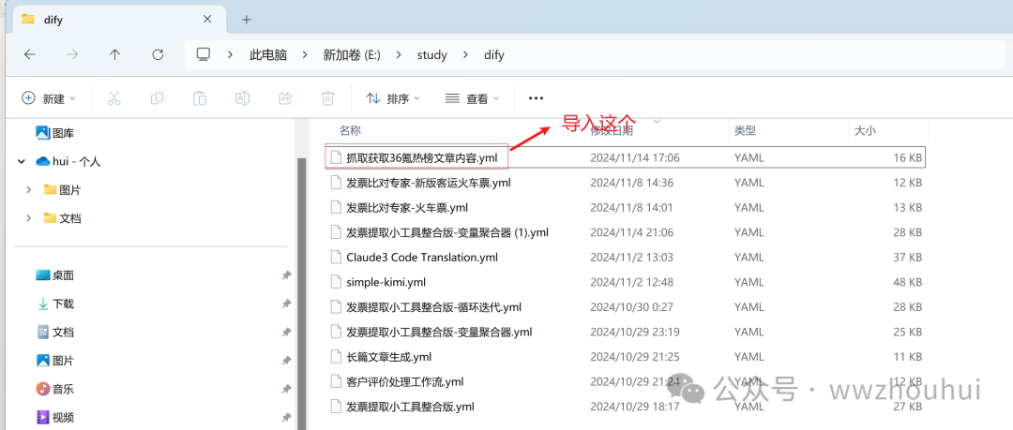Click the Forward navigation arrow

[x=72, y=55]
